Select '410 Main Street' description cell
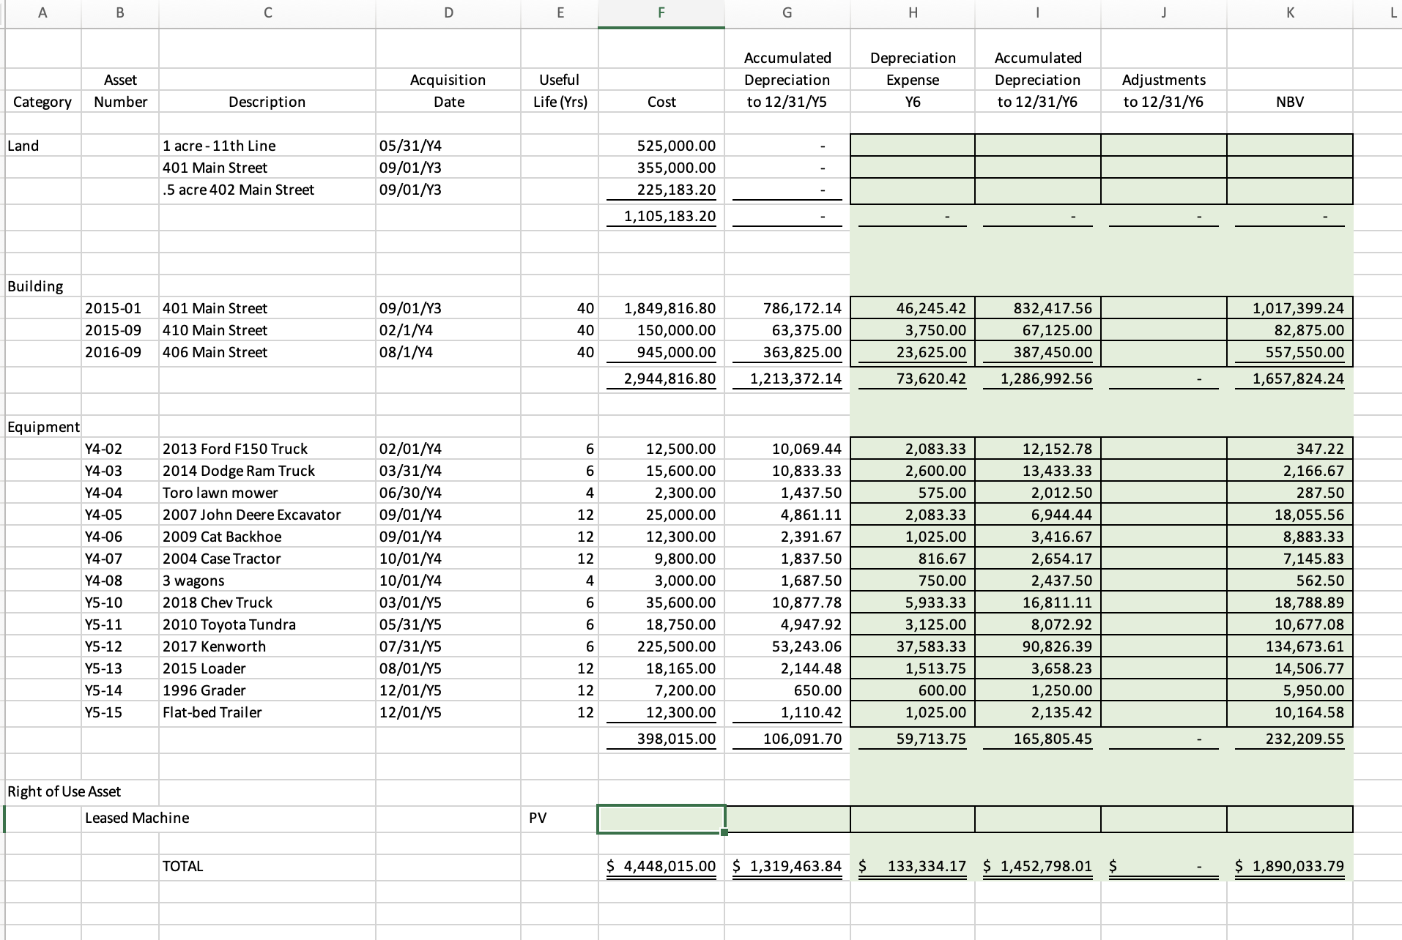 (267, 330)
